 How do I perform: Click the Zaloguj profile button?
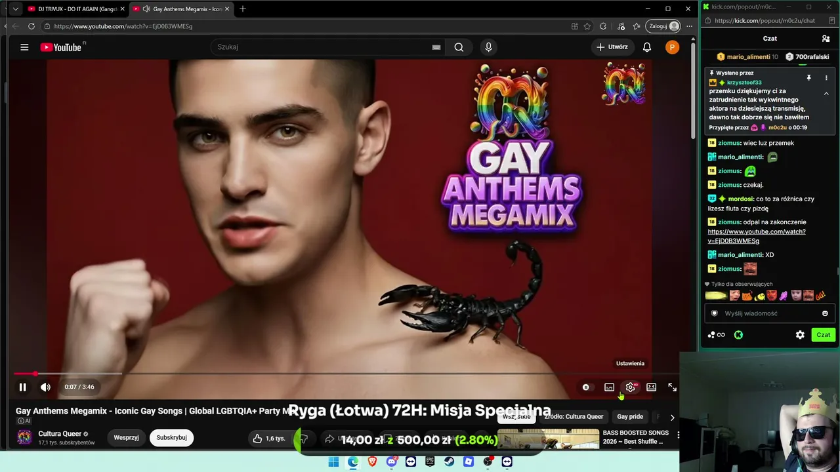coord(663,26)
